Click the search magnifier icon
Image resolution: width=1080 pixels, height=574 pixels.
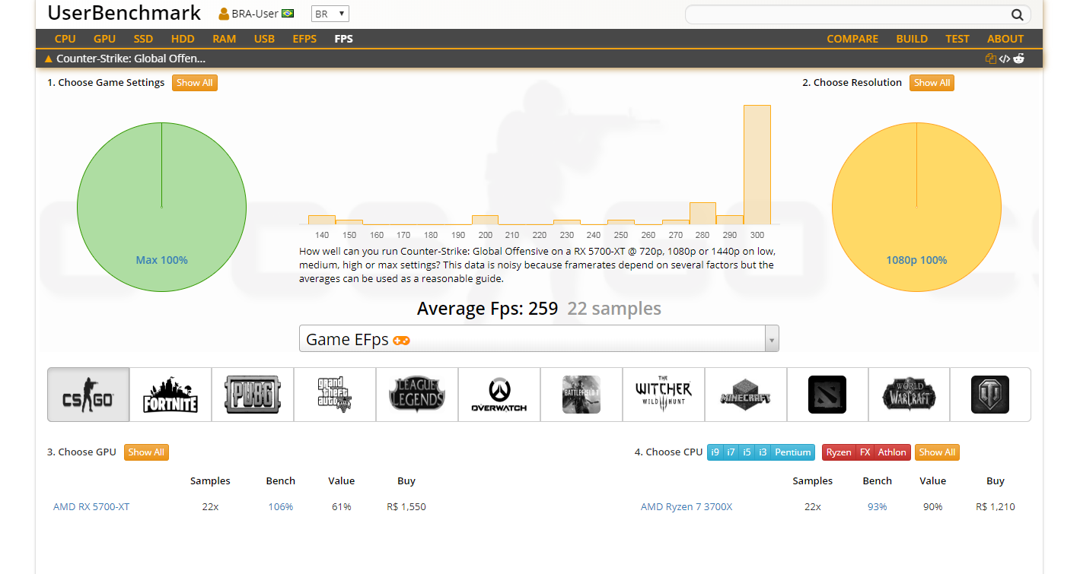[x=1017, y=14]
